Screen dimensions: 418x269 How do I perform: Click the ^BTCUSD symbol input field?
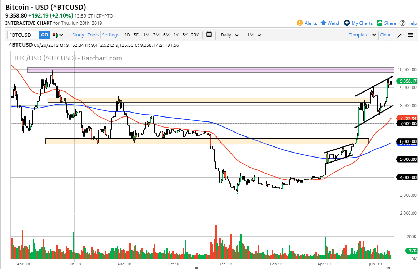(22, 35)
